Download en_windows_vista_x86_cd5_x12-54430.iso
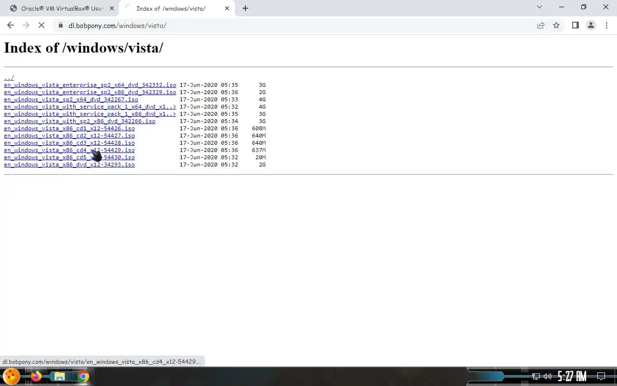Viewport: 617px width, 386px height. [x=69, y=157]
